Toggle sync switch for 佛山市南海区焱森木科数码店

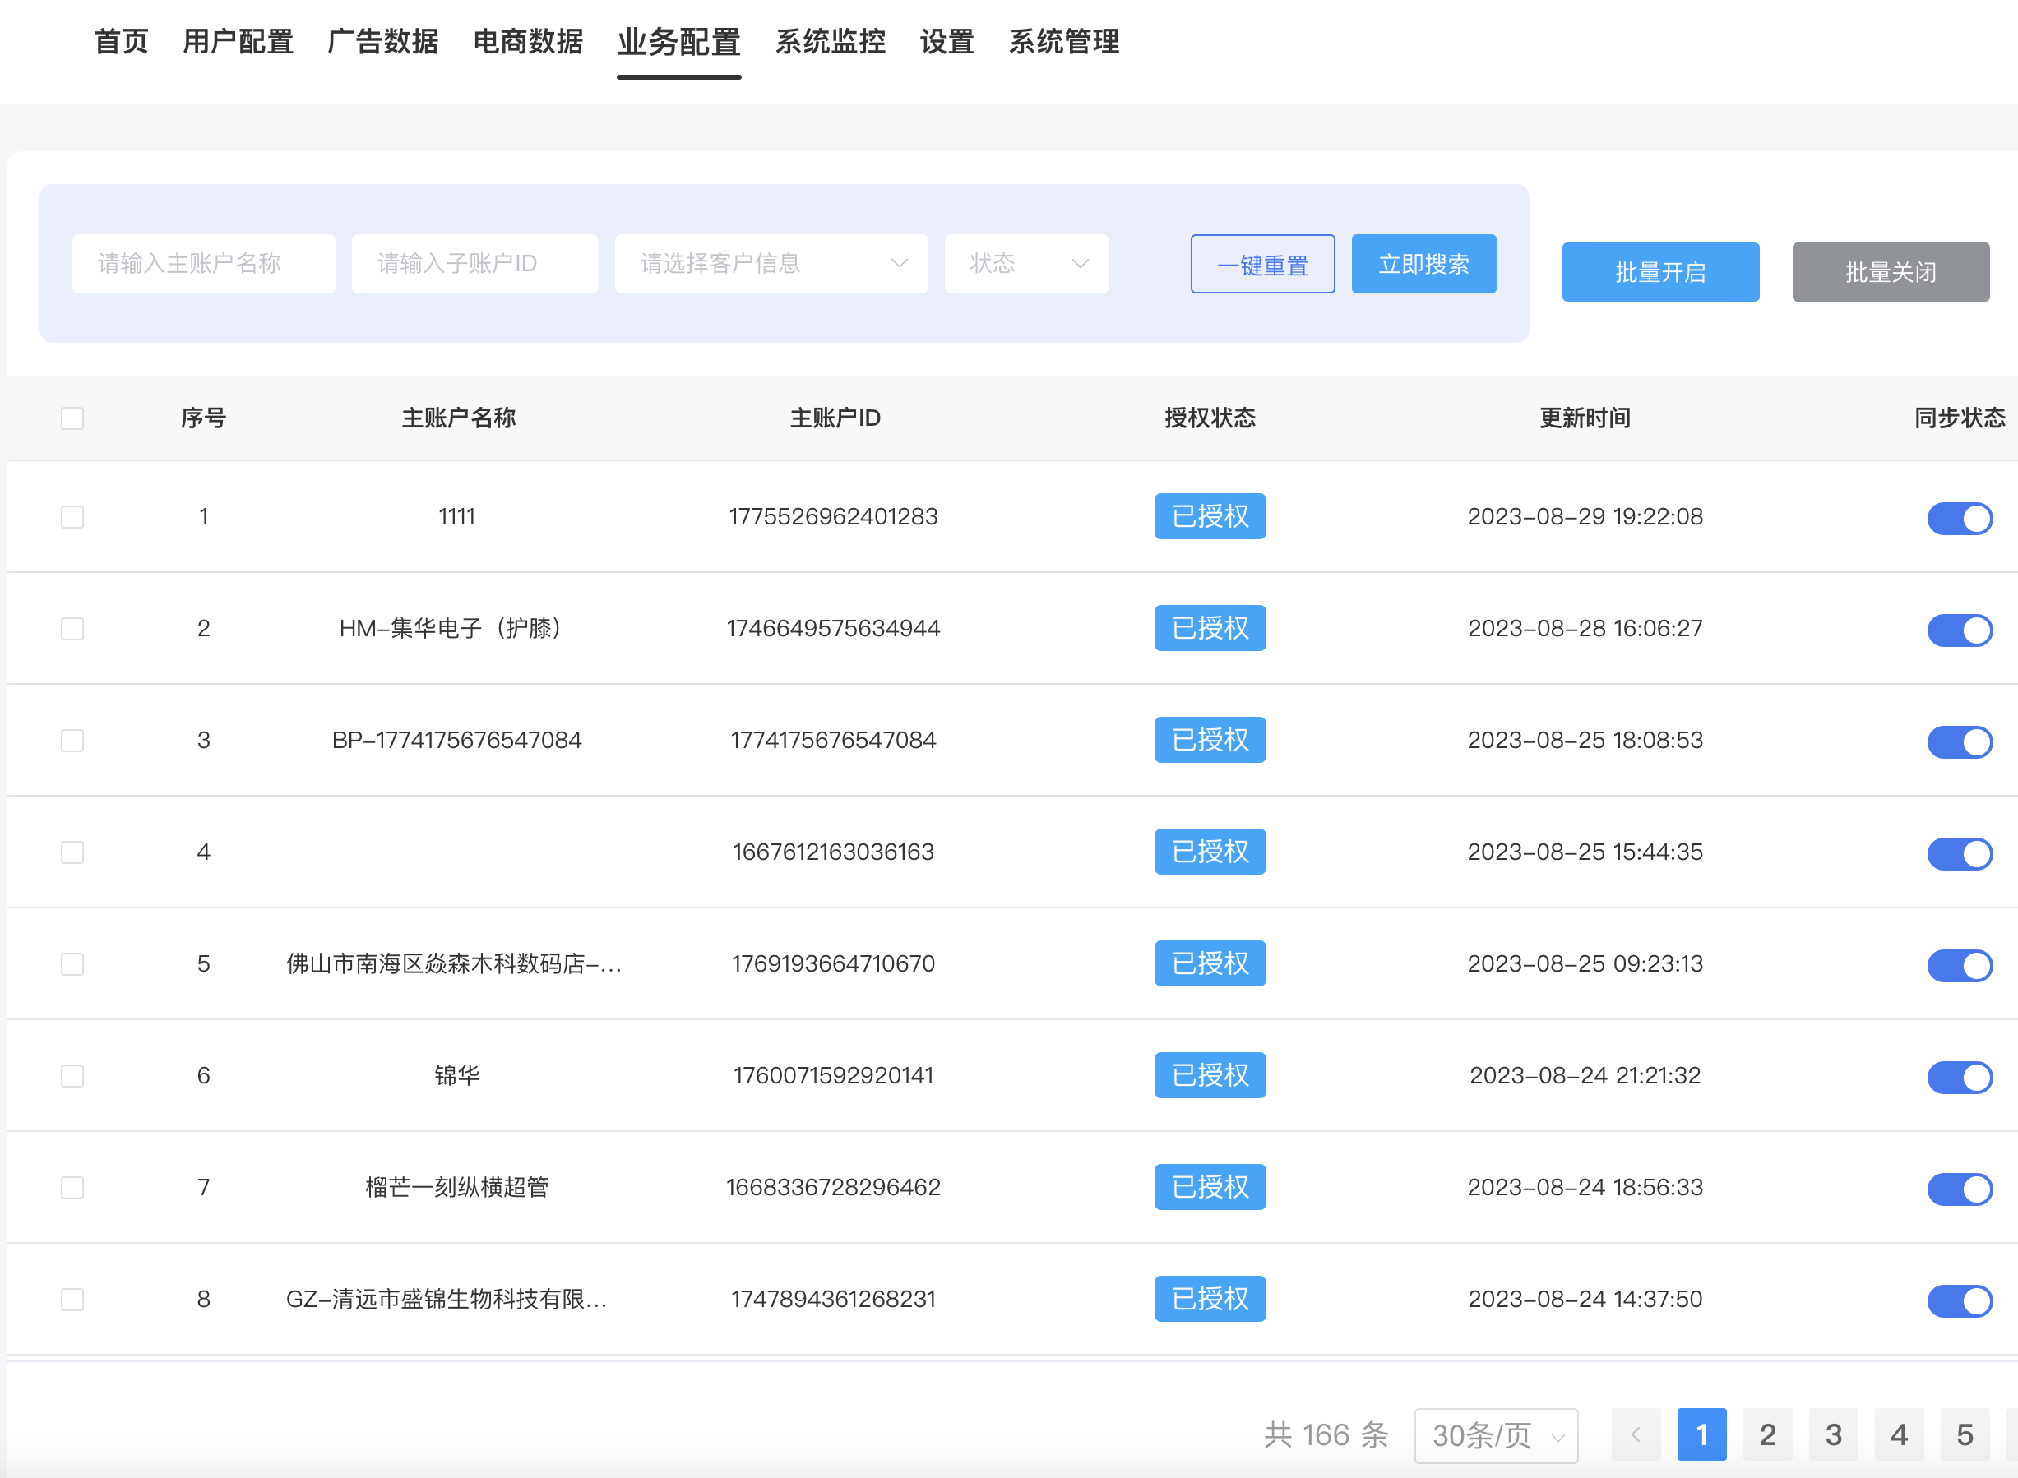(x=1960, y=965)
